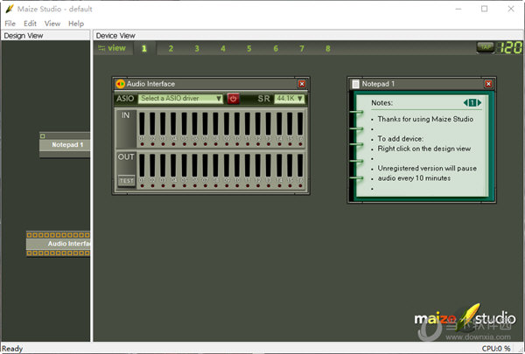
Task: Switch to device view tab 8
Action: point(328,49)
